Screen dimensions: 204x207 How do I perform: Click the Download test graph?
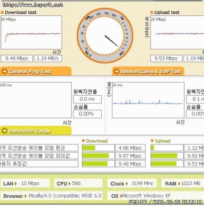coord(31,33)
